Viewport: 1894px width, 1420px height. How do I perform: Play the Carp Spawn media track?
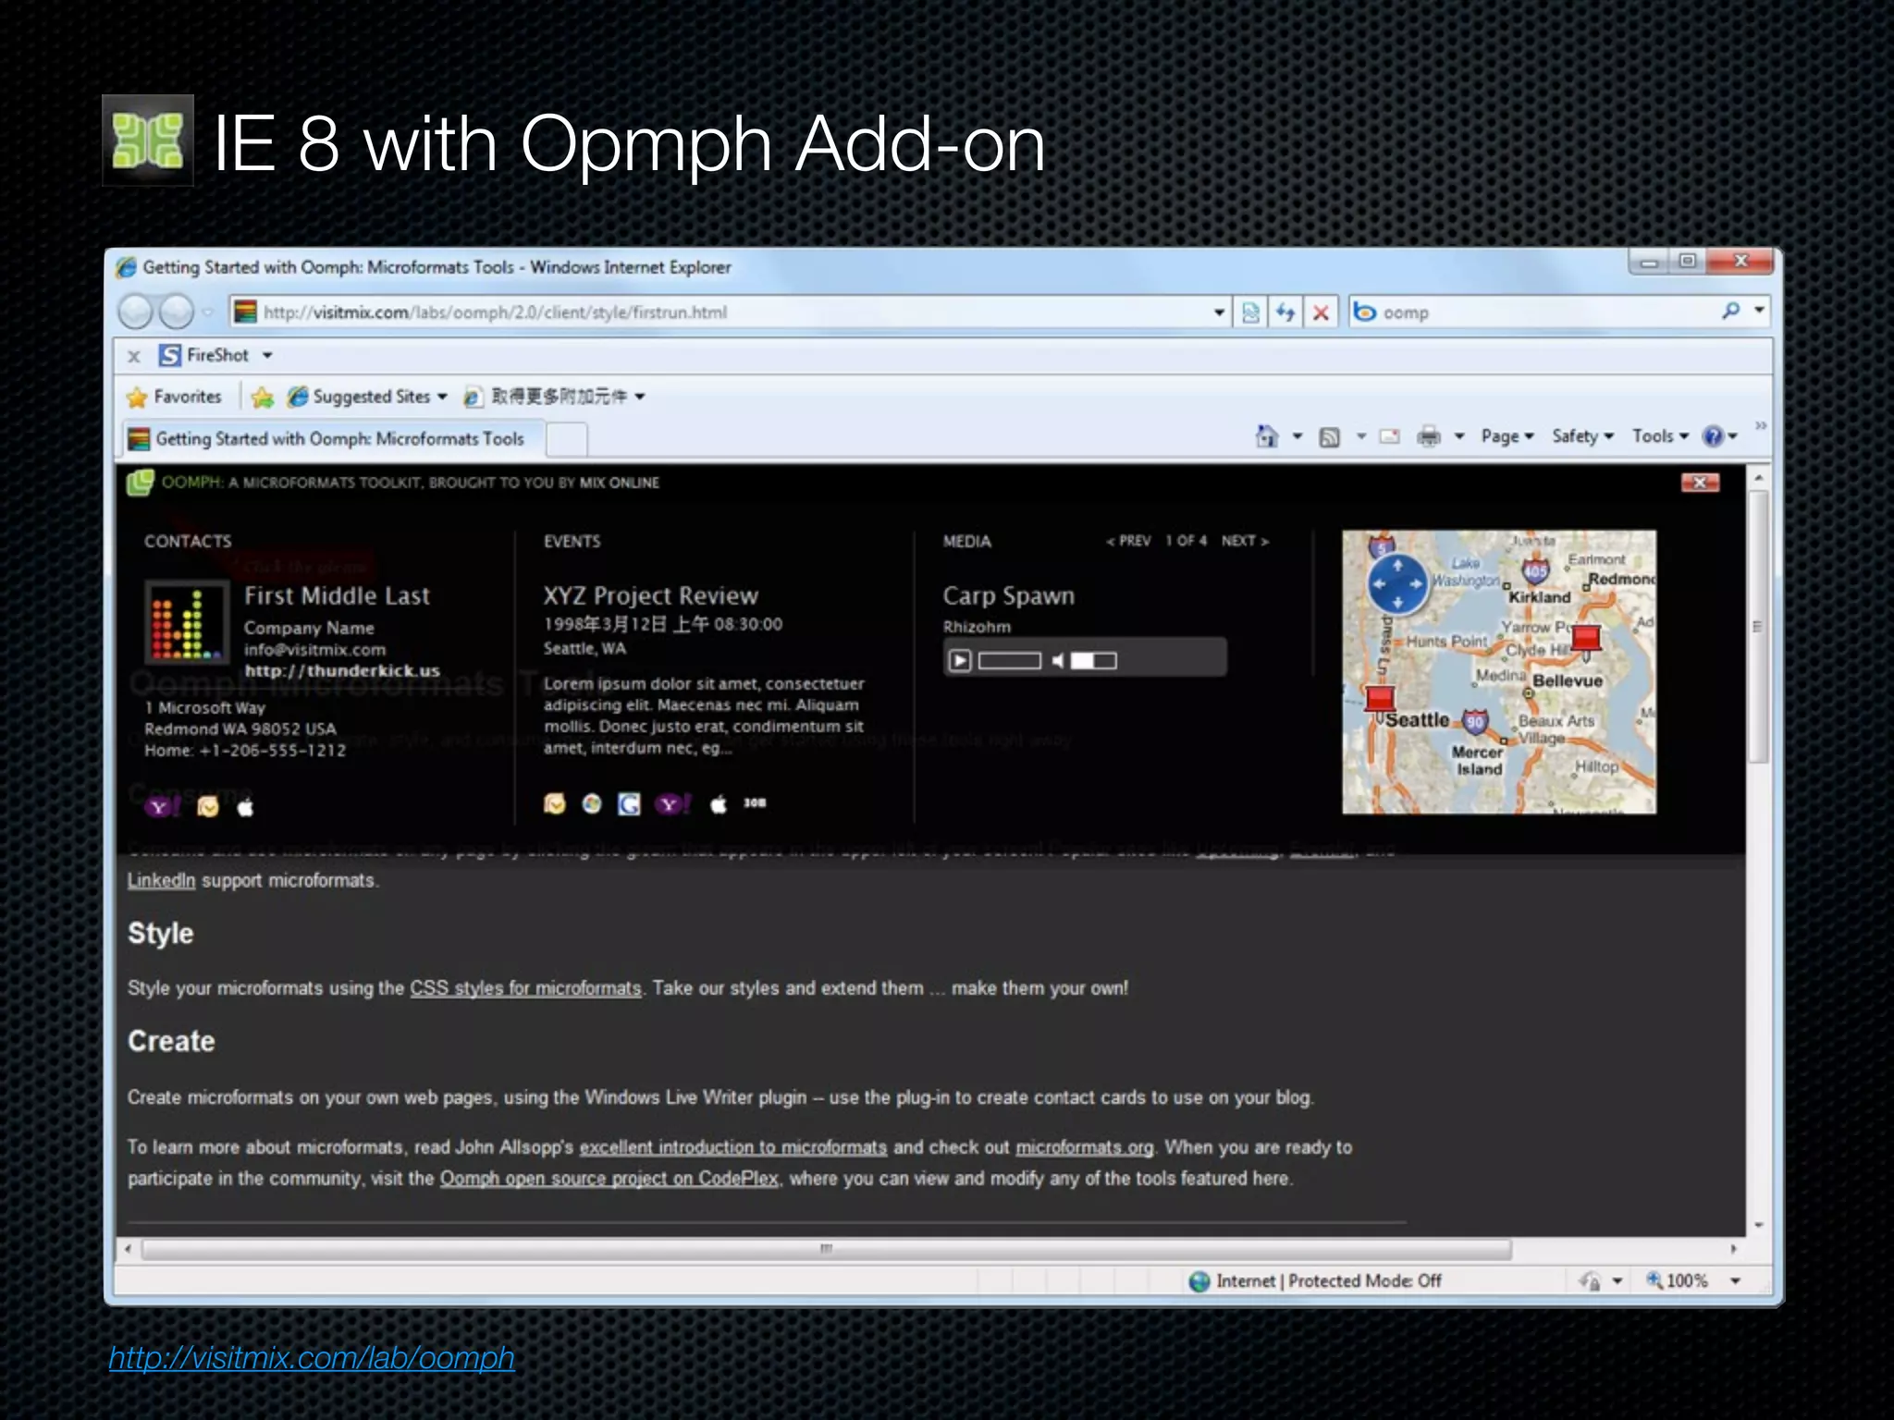960,660
